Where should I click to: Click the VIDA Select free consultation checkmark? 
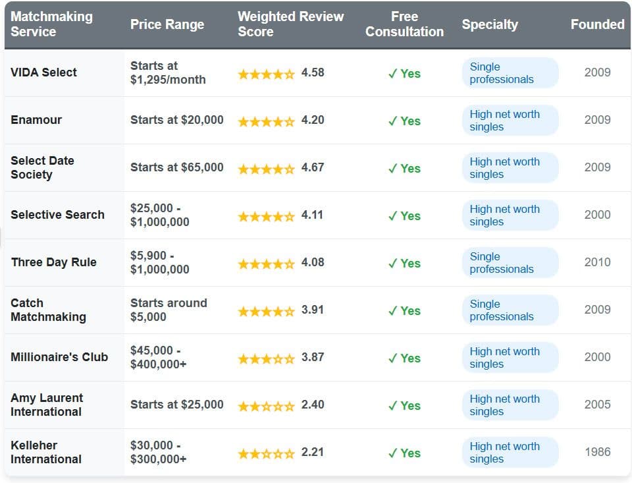392,74
